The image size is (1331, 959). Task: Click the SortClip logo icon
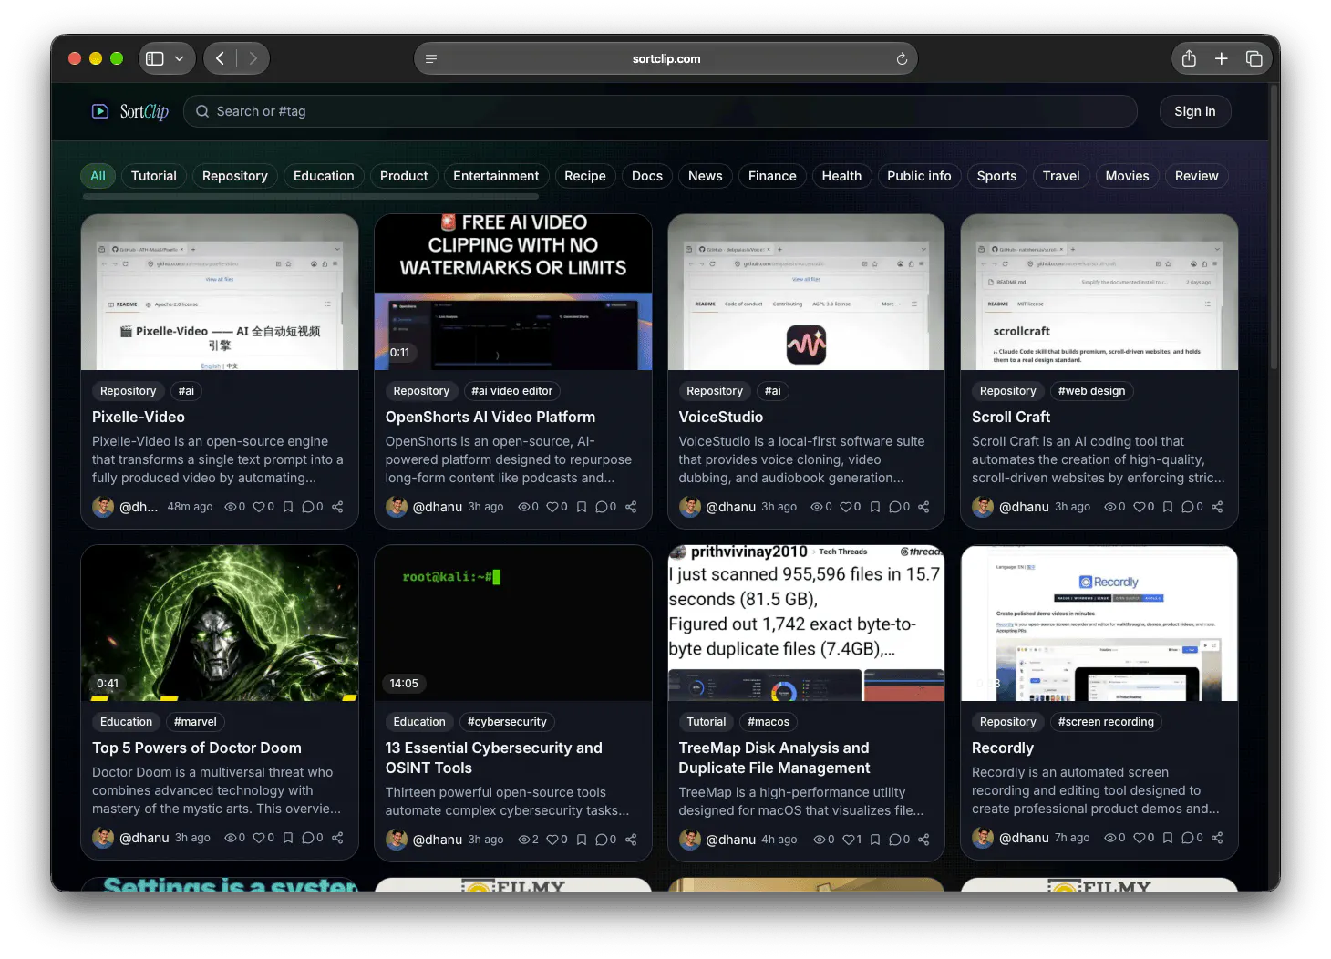point(100,111)
